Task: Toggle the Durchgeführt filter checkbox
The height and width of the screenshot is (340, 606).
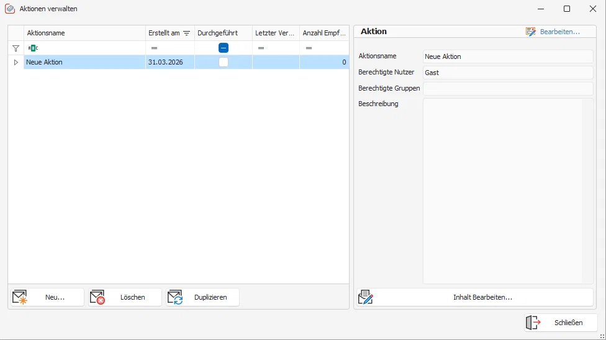Action: click(224, 48)
